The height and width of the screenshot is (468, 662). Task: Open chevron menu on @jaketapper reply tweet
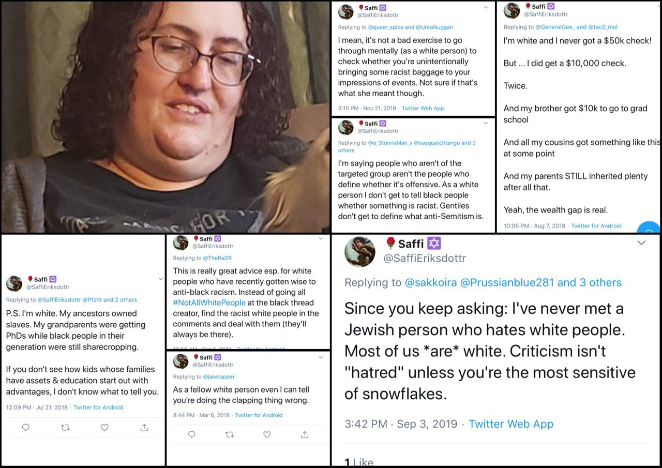(321, 357)
